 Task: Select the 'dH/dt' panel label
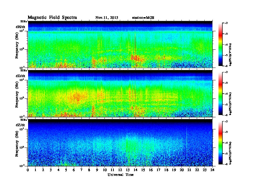click(20, 27)
